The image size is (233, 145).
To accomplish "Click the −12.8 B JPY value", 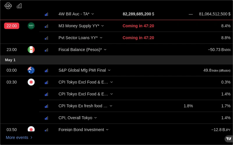I will point(221,130).
